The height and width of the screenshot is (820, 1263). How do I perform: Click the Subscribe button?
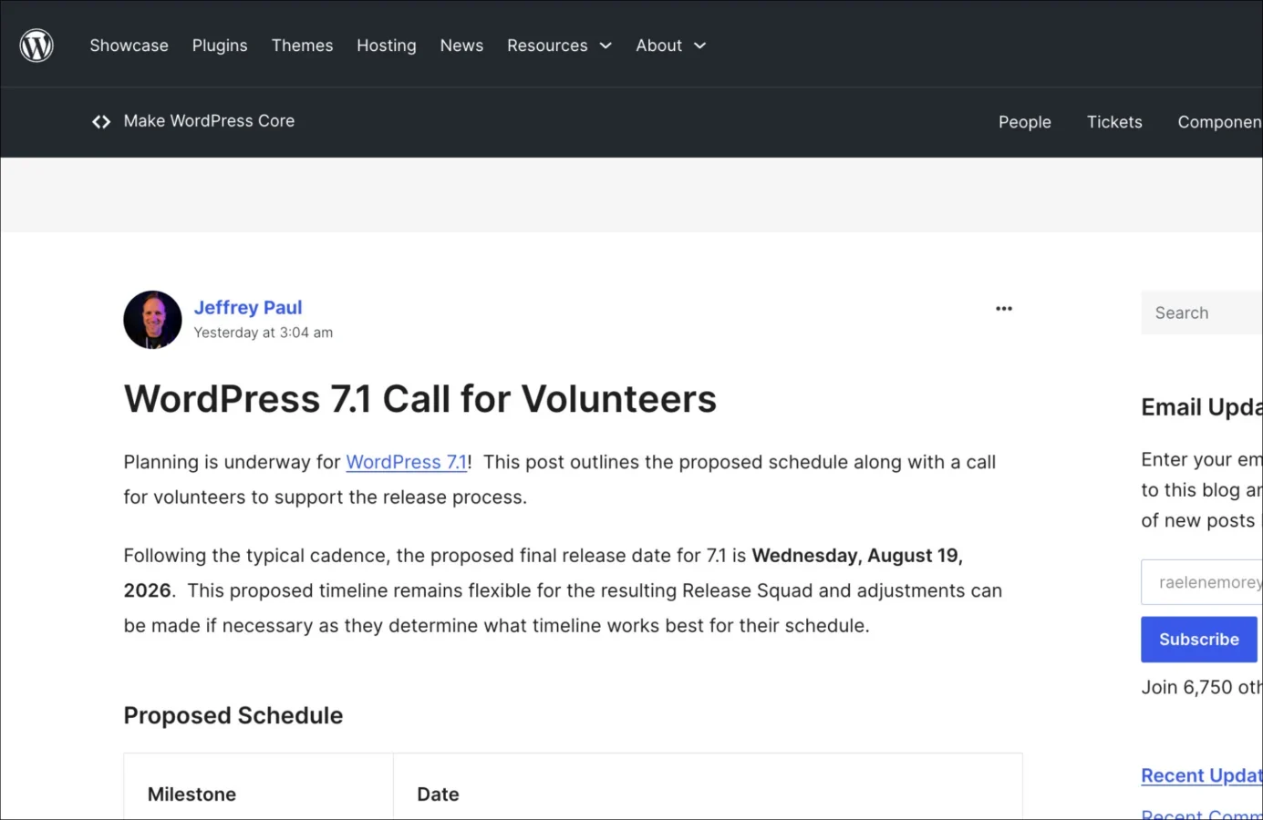coord(1199,640)
